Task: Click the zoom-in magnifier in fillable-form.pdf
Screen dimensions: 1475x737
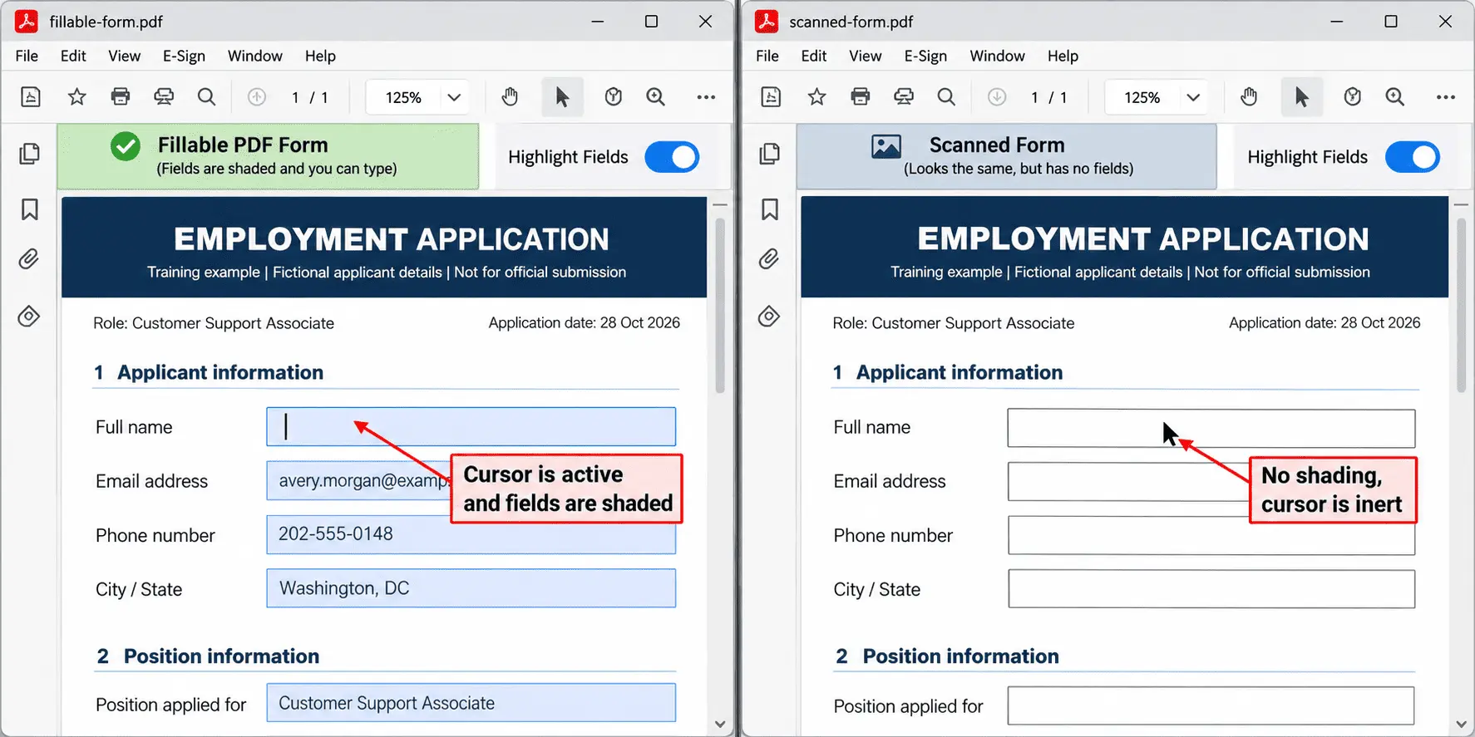Action: pos(656,97)
